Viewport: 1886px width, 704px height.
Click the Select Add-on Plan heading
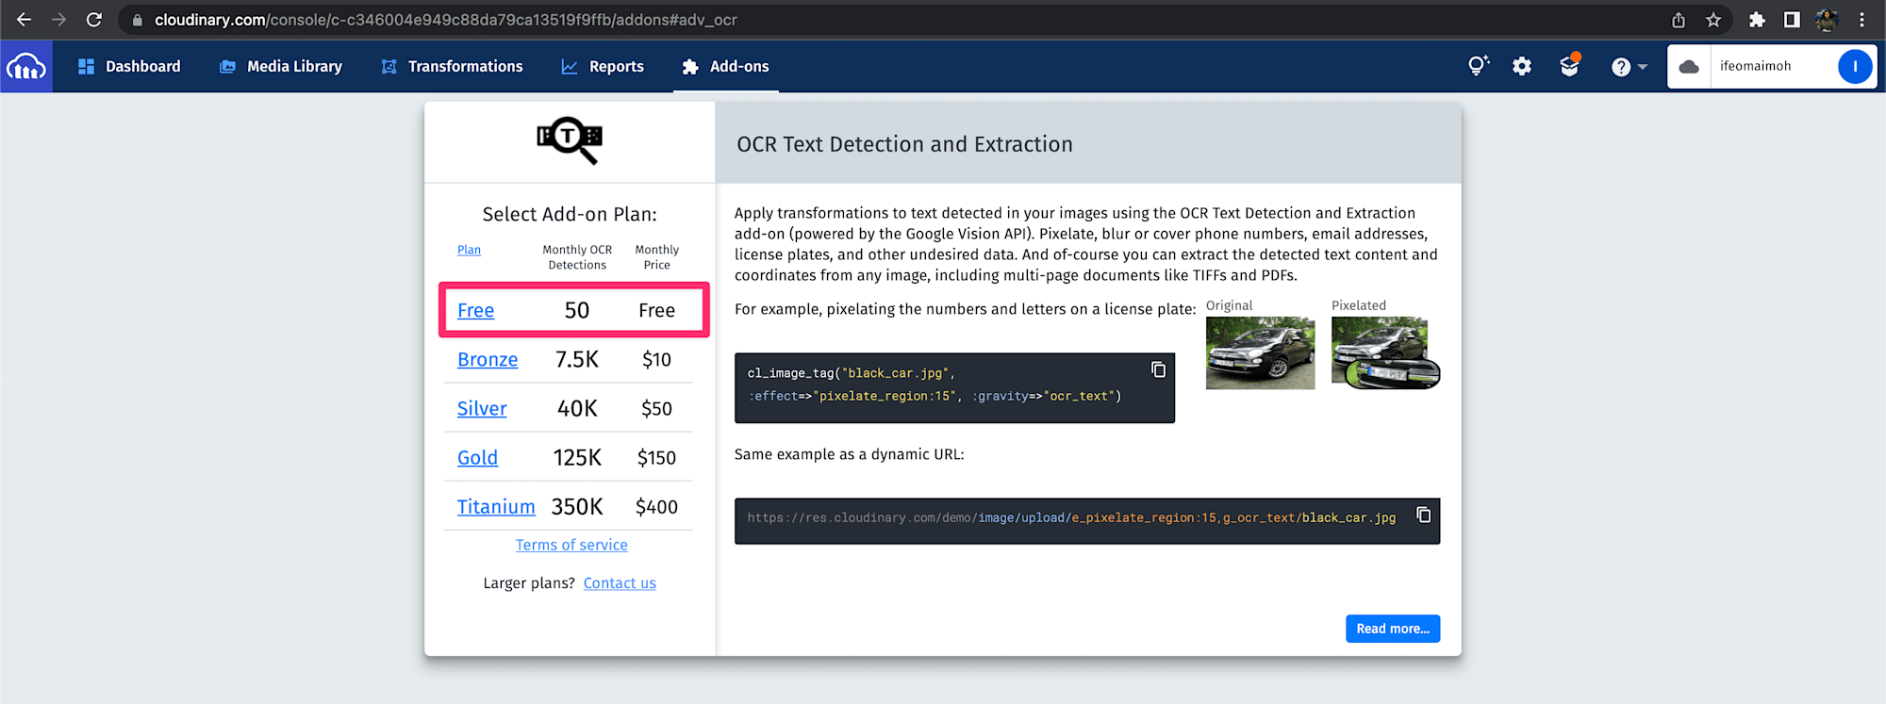[x=570, y=214]
